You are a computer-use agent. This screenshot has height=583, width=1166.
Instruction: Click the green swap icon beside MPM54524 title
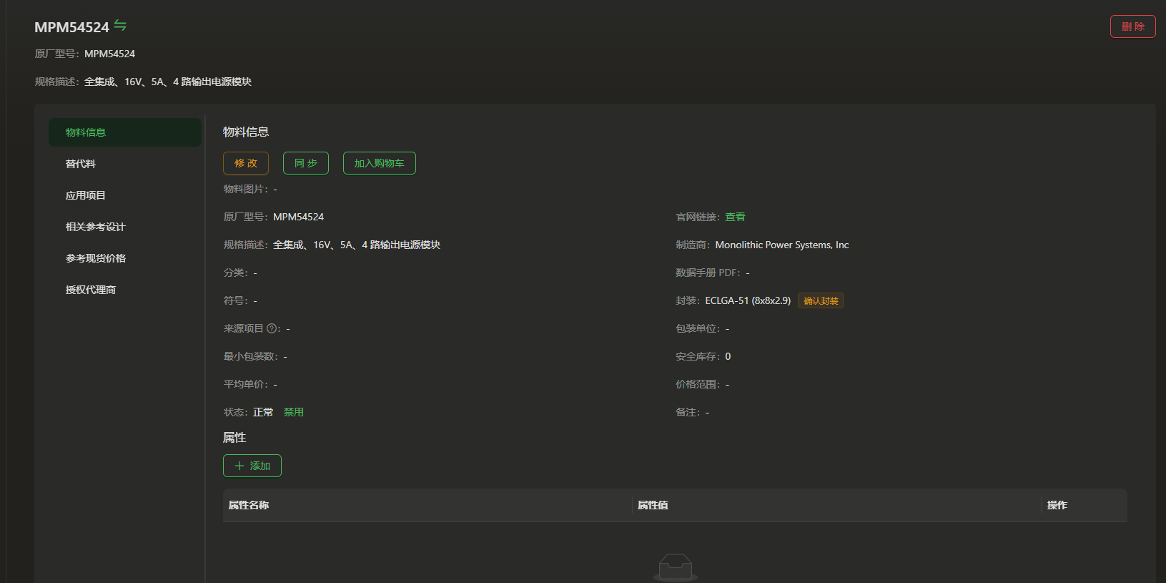pos(120,26)
